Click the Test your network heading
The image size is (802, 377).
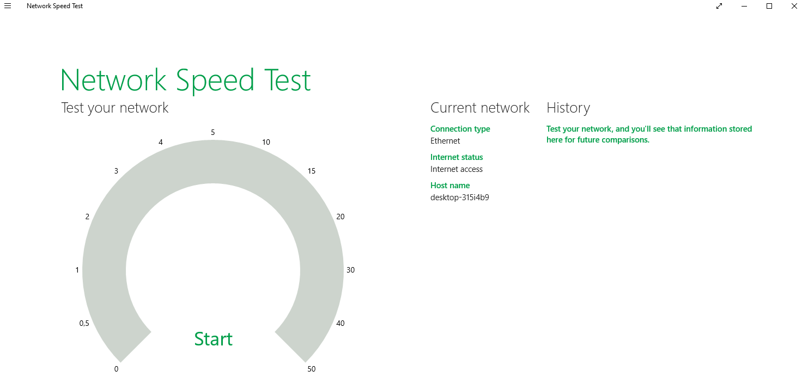coord(115,108)
